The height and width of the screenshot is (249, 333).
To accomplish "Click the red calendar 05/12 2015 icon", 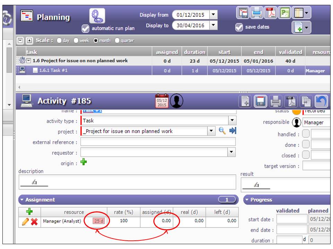I will 162,101.
